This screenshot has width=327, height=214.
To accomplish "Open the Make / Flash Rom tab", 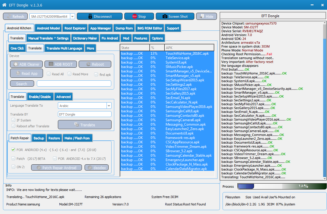I will tap(77, 138).
